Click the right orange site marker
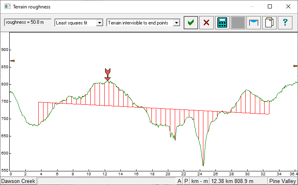 click(295, 66)
